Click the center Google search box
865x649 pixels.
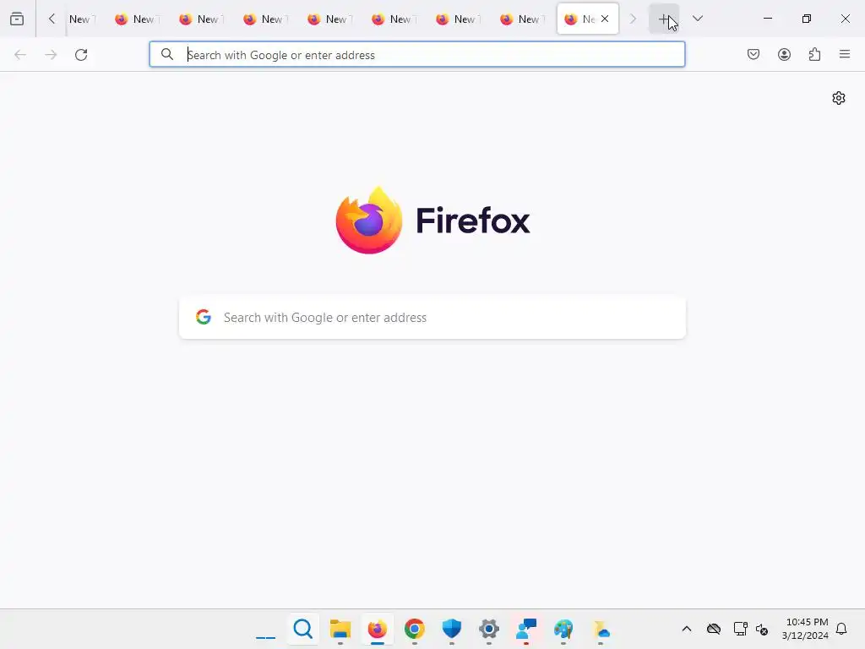(432, 318)
